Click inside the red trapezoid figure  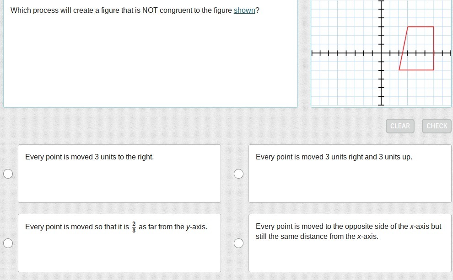(x=419, y=49)
